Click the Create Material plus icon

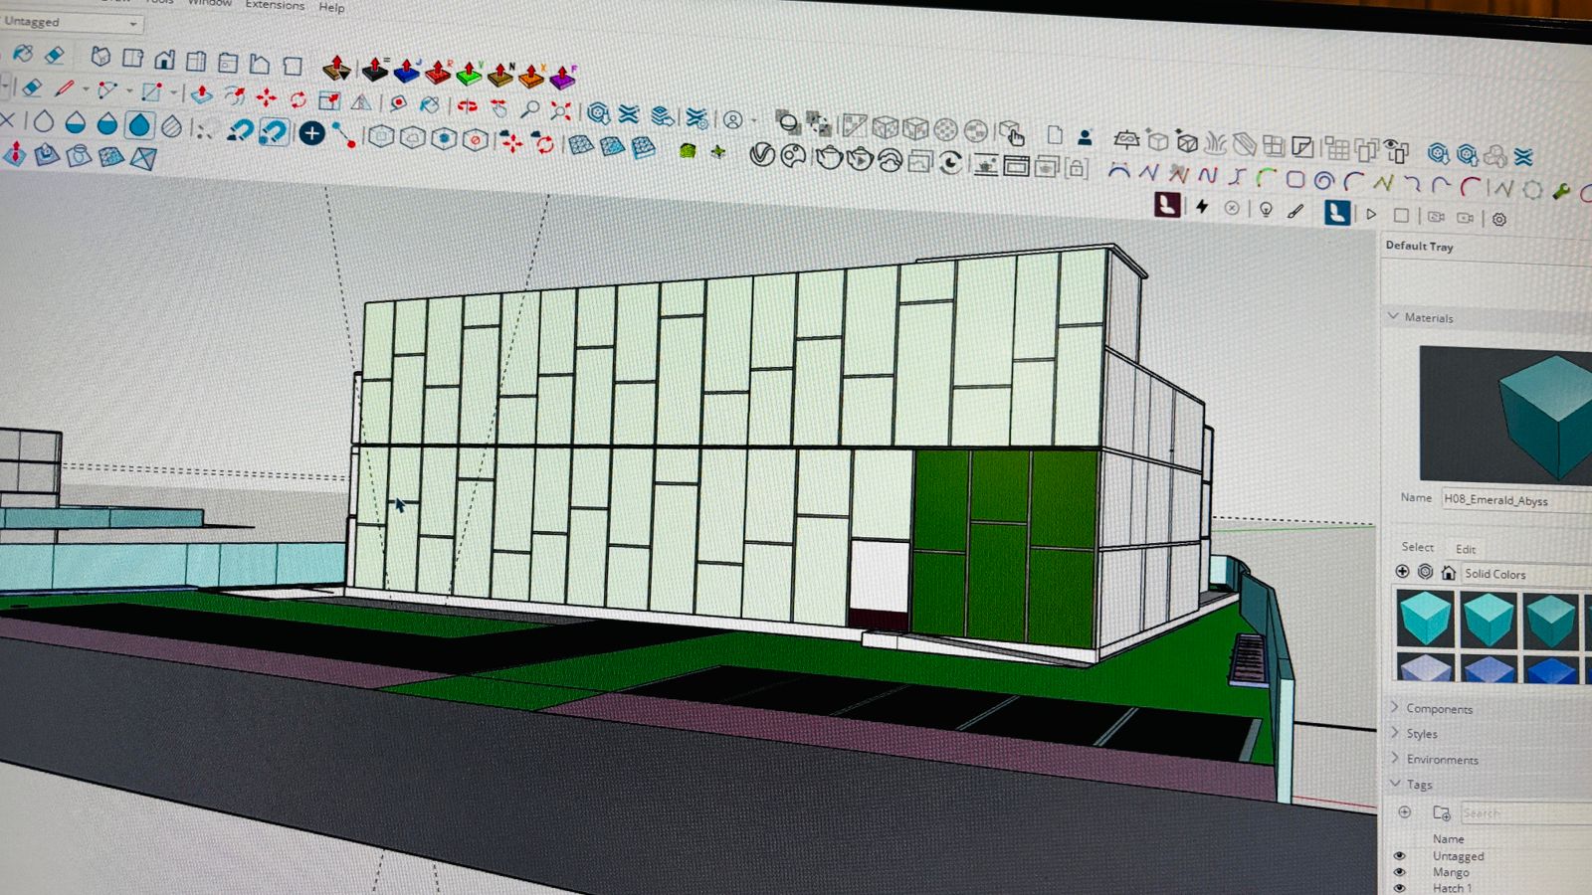point(1402,571)
